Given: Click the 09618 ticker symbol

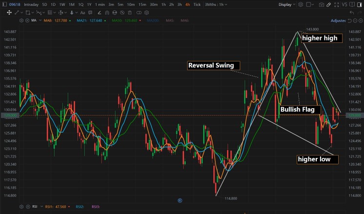Looking at the screenshot, I should 15,4.
